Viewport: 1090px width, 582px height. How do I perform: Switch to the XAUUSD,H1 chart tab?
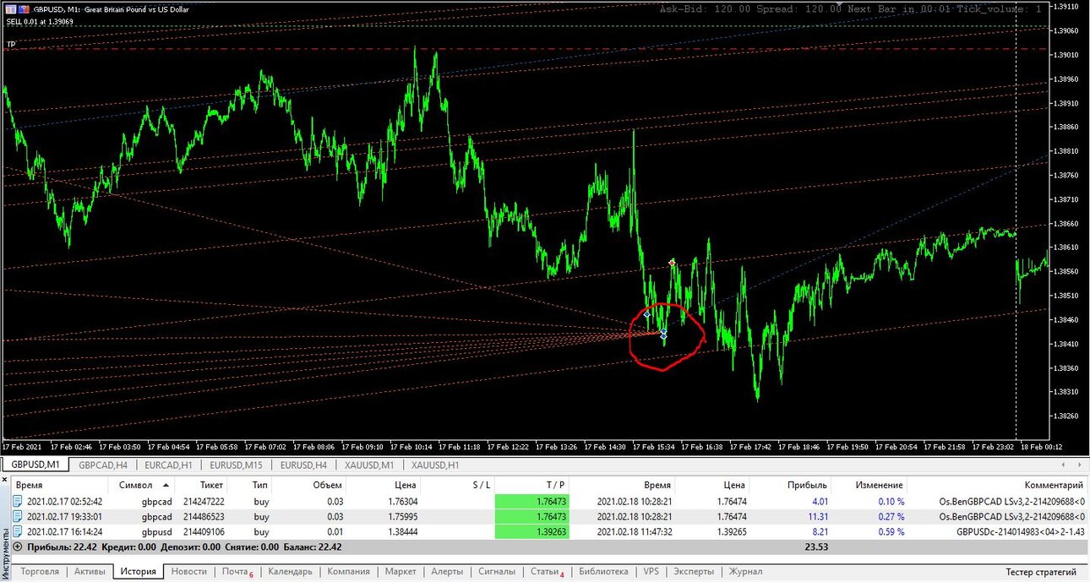click(x=435, y=465)
